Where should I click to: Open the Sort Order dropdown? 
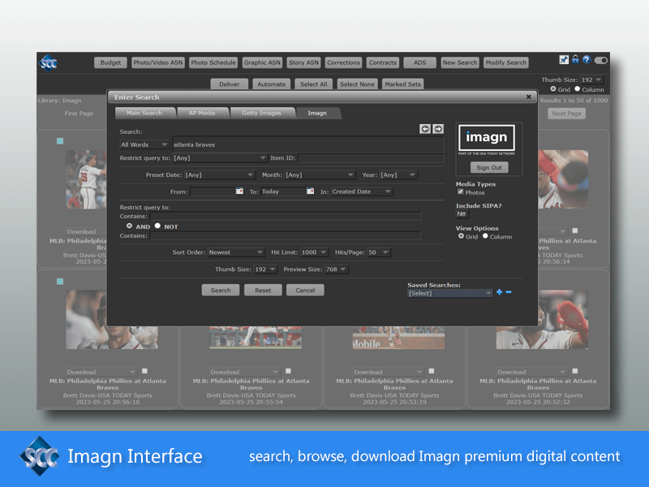point(236,252)
